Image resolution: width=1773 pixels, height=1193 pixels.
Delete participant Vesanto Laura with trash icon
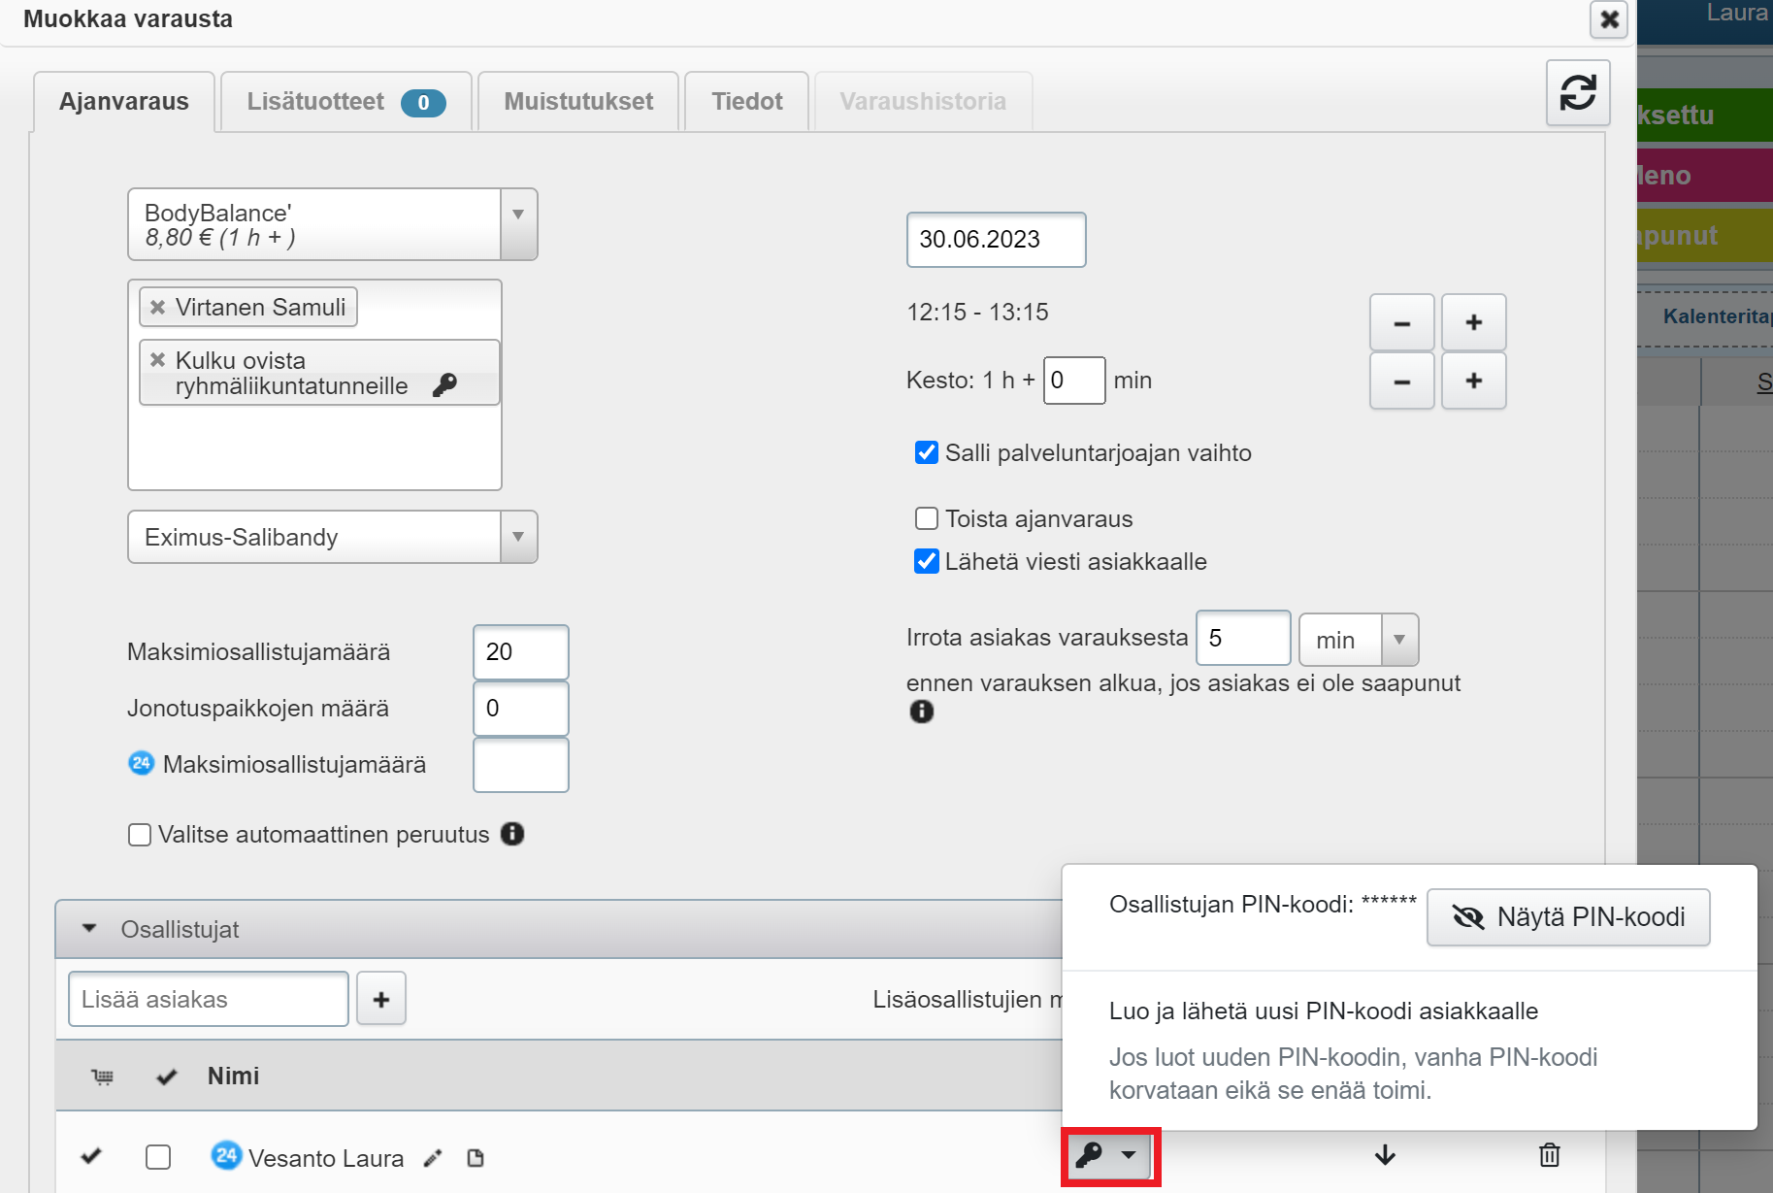pyautogui.click(x=1549, y=1155)
